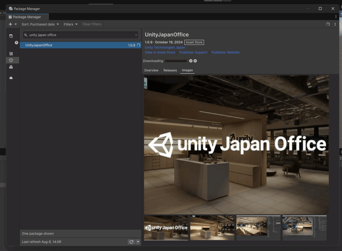This screenshot has height=251, width=342.
Task: Select the UnityJapanOffice package row
Action: click(x=80, y=45)
